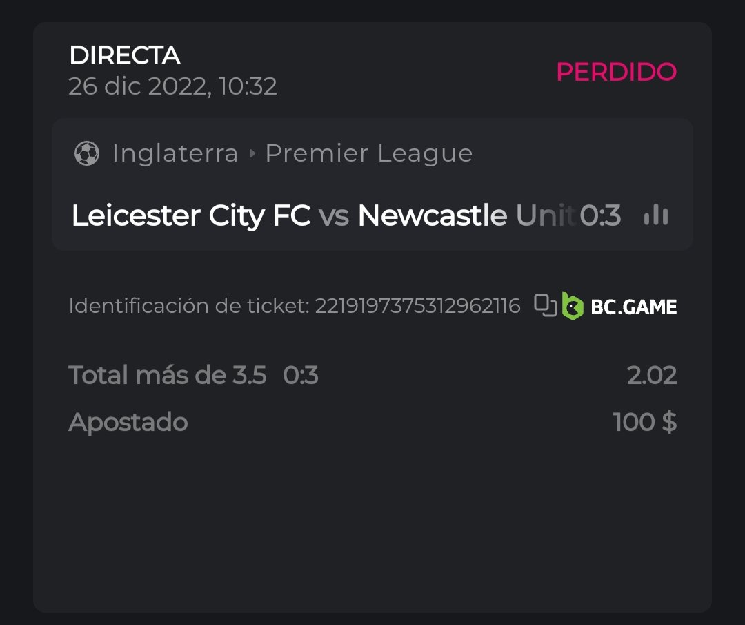Open the Premier League link

[369, 153]
